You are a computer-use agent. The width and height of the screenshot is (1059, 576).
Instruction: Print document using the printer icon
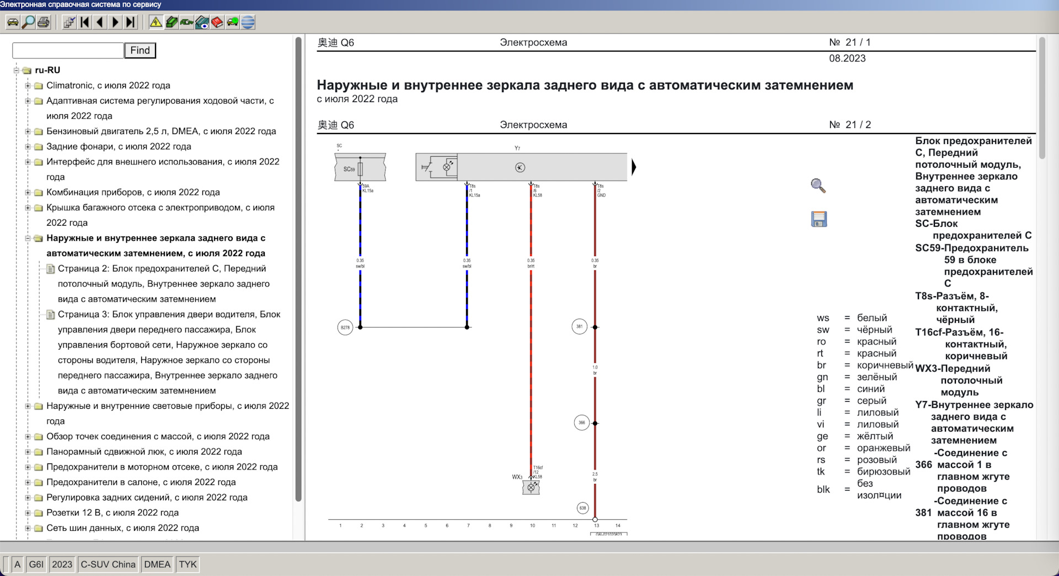pyautogui.click(x=44, y=23)
